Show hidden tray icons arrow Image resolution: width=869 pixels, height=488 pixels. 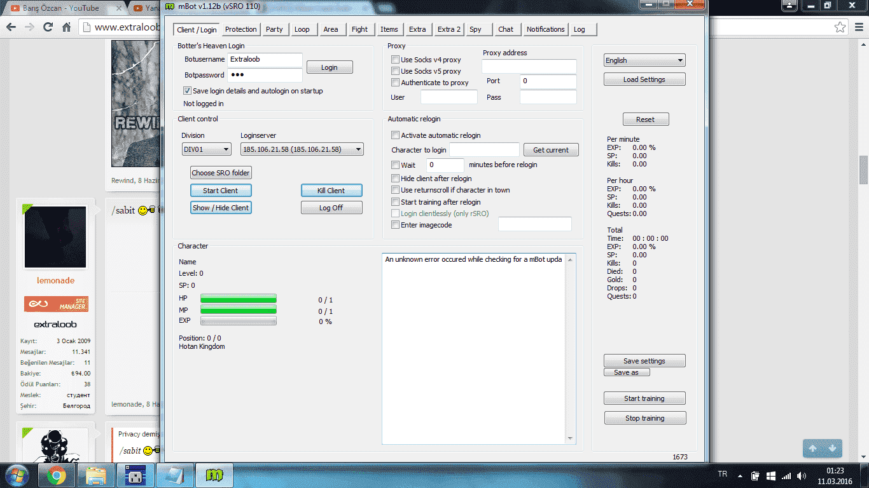pos(739,475)
